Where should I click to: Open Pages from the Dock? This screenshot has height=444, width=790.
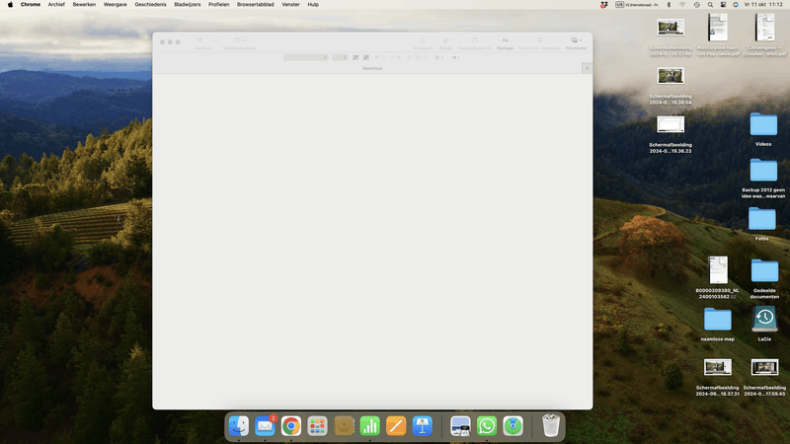tap(396, 426)
